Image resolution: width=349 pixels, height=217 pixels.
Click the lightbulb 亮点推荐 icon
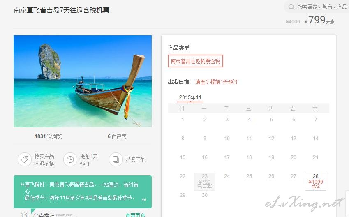(x=24, y=215)
